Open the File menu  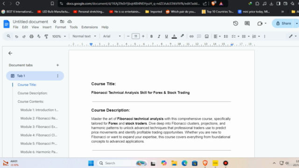(x=15, y=27)
